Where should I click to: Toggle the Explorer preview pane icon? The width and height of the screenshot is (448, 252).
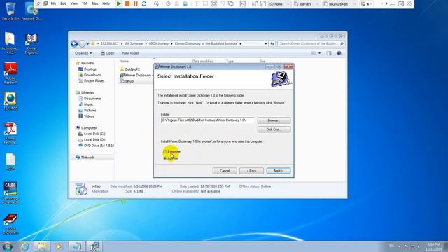click(x=329, y=53)
